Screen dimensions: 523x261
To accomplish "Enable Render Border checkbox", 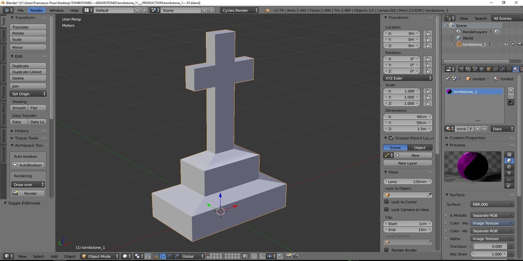I will [x=386, y=250].
